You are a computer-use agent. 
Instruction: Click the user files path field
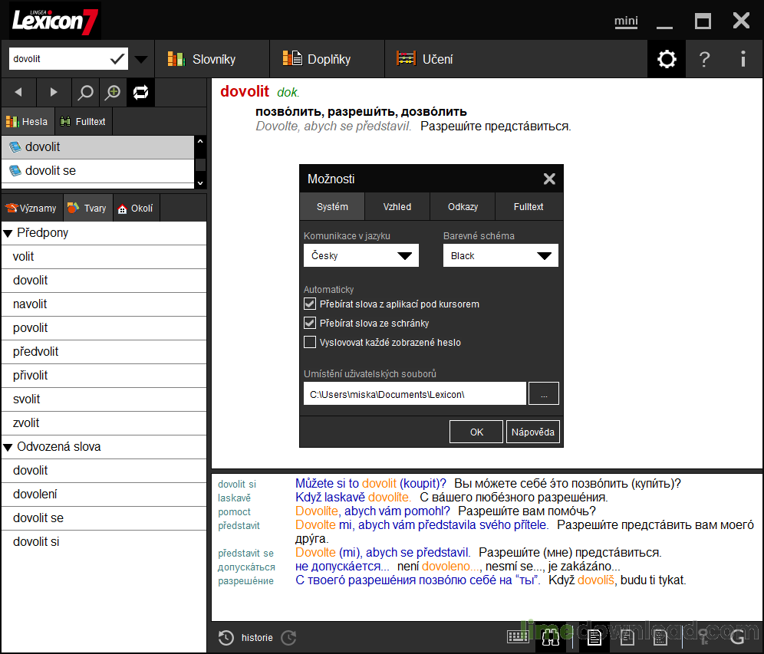pyautogui.click(x=415, y=394)
